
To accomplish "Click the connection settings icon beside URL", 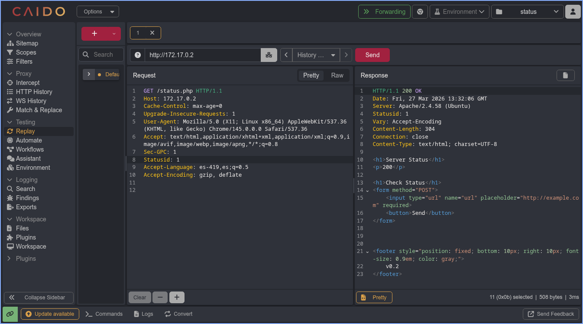I will point(269,55).
